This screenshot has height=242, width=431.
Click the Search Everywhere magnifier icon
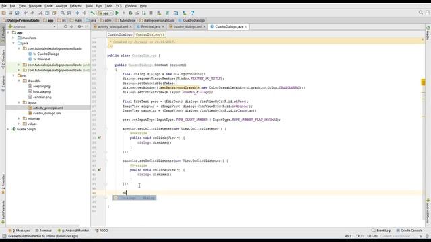(420, 13)
